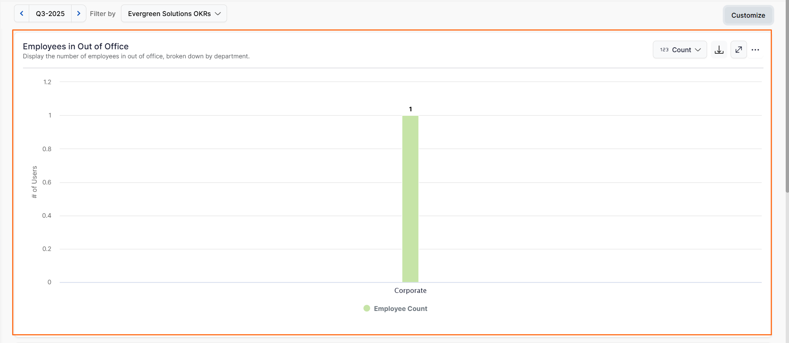Download the Employees in Out of Office chart
Viewport: 789px width, 343px height.
pyautogui.click(x=719, y=50)
